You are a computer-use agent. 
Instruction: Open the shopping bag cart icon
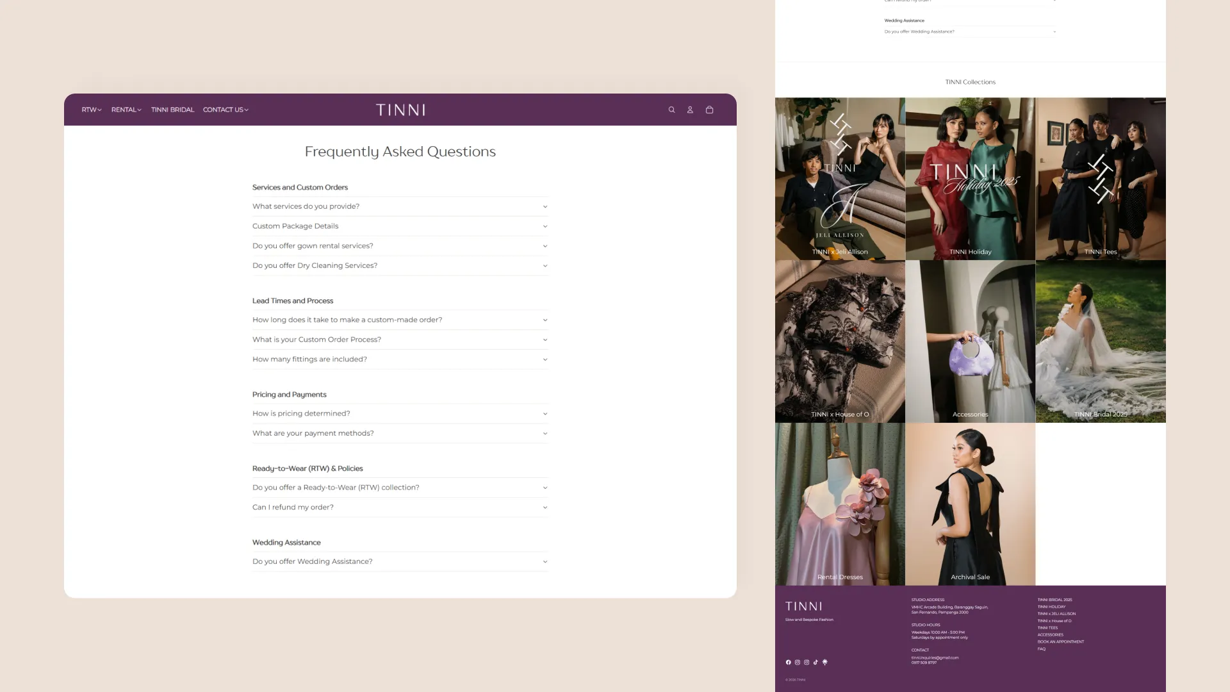(709, 110)
